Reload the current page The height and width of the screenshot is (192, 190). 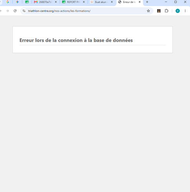click(15, 11)
